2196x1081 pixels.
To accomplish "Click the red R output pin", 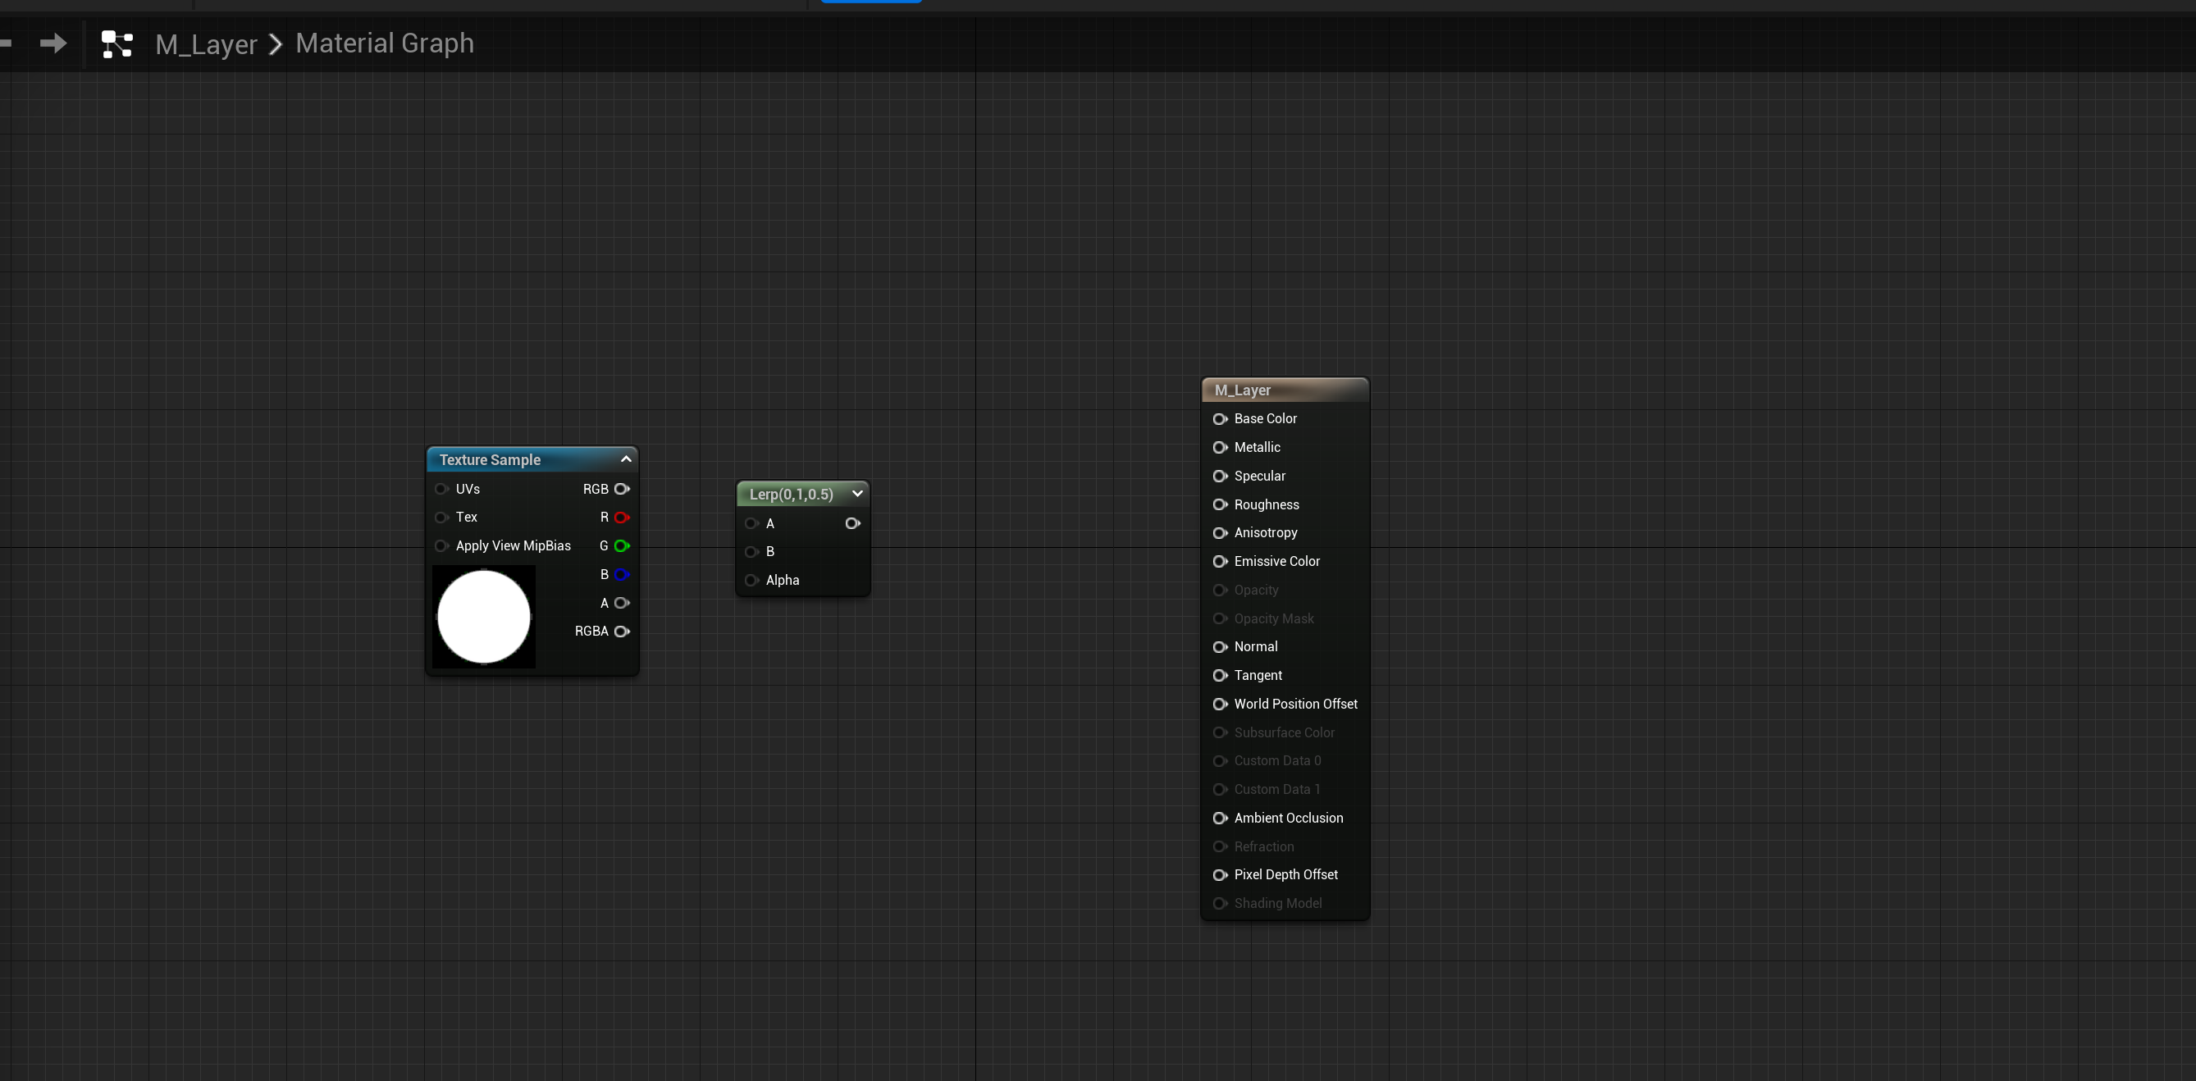I will tap(622, 518).
